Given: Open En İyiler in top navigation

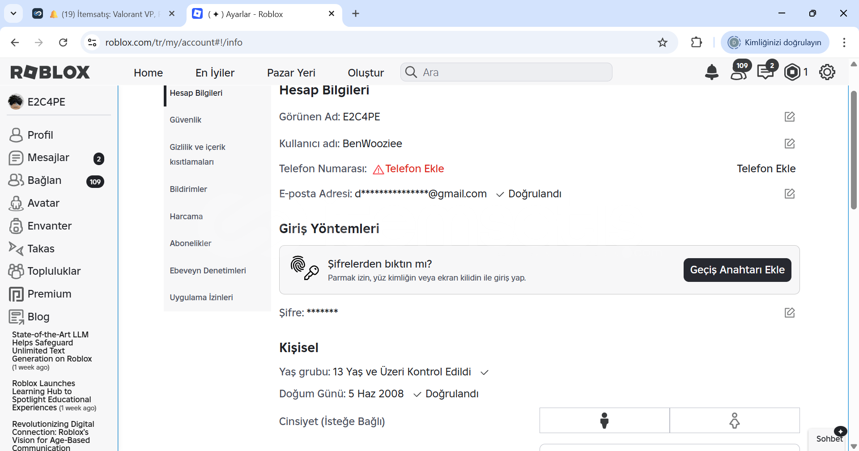Looking at the screenshot, I should [215, 72].
